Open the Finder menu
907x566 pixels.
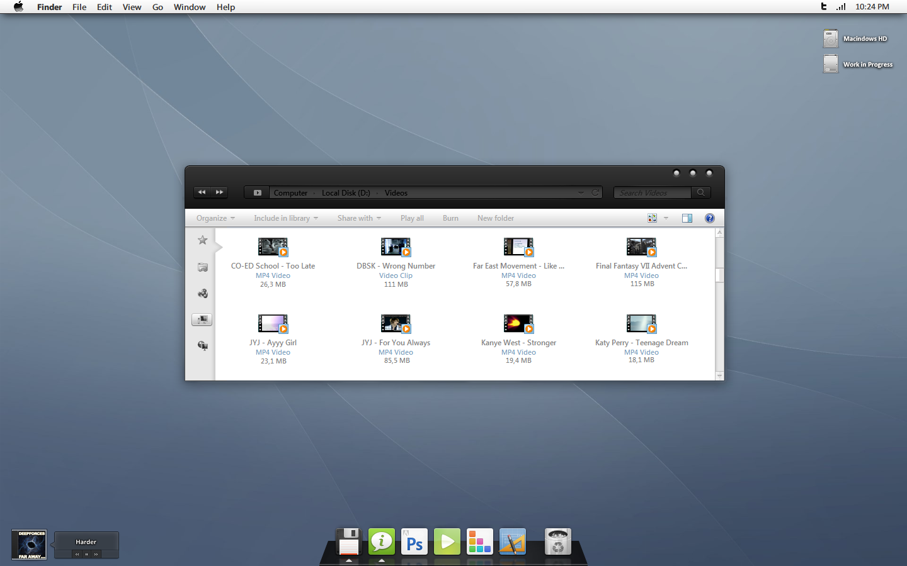coord(49,7)
